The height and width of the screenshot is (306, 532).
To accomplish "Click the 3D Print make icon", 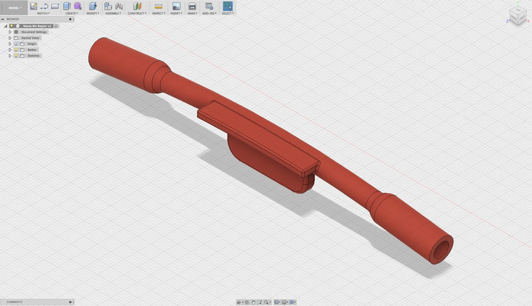I will 192,6.
